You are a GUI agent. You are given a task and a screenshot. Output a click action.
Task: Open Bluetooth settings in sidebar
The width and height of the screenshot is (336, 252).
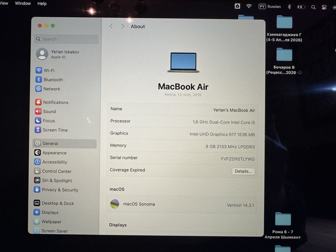(x=49, y=80)
